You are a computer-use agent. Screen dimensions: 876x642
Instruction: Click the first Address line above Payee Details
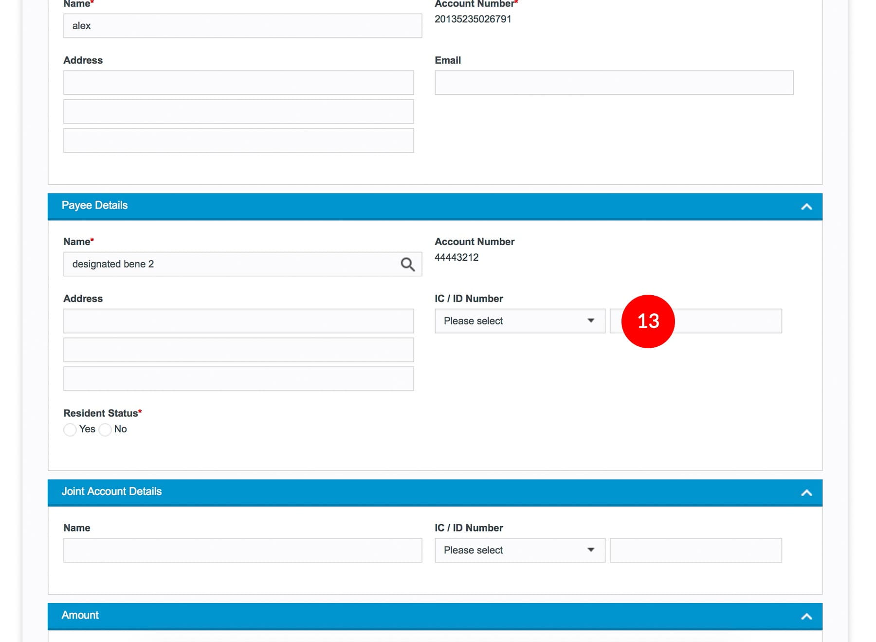click(238, 83)
